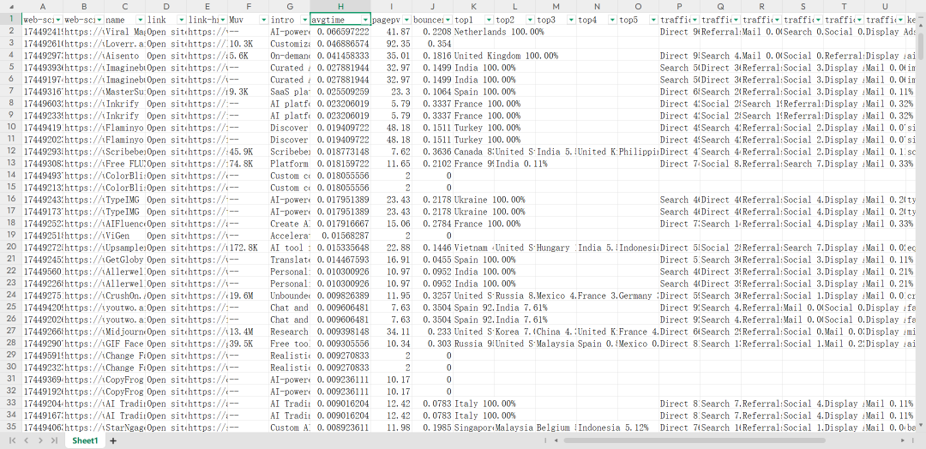Viewport: 926px width, 449px height.
Task: Click bounce value 0.0455
Action: click(x=433, y=259)
